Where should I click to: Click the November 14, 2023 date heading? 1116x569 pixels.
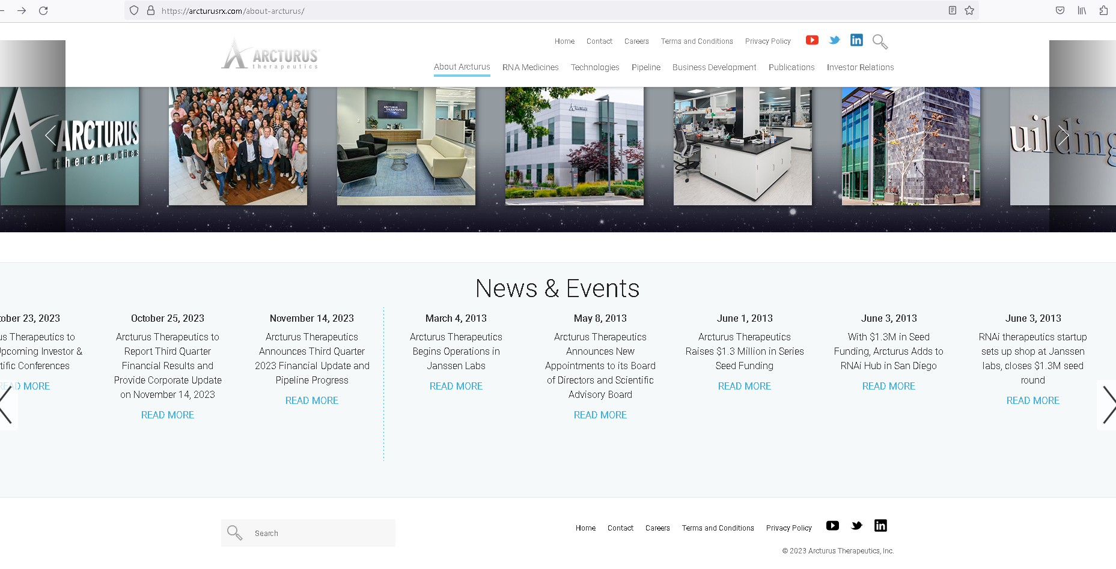(x=312, y=318)
